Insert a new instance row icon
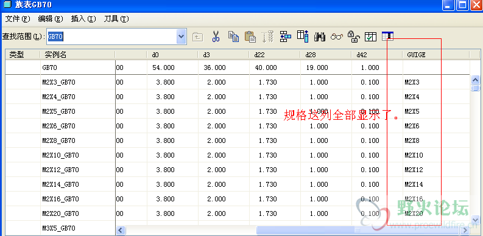Image resolution: width=483 pixels, height=236 pixels. click(286, 36)
